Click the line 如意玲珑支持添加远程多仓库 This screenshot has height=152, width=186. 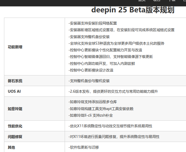tap(93, 102)
